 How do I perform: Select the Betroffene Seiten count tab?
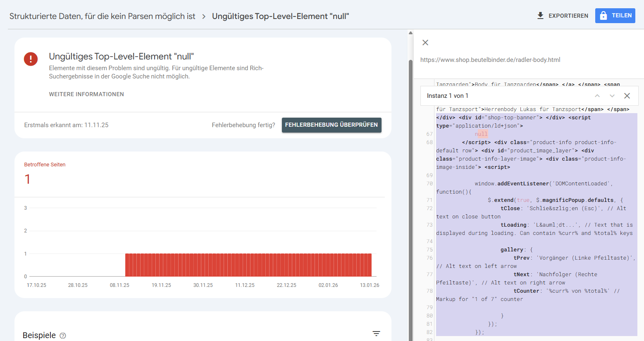pos(45,173)
